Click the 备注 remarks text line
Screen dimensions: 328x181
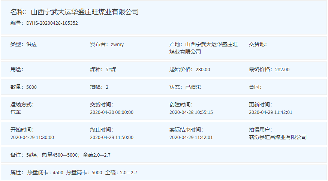coord(60,155)
